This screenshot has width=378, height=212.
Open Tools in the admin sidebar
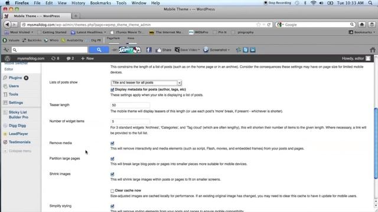(14, 94)
